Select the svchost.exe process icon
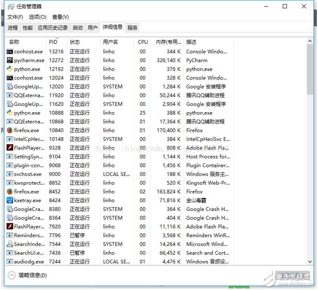318x290 pixels. point(9,174)
